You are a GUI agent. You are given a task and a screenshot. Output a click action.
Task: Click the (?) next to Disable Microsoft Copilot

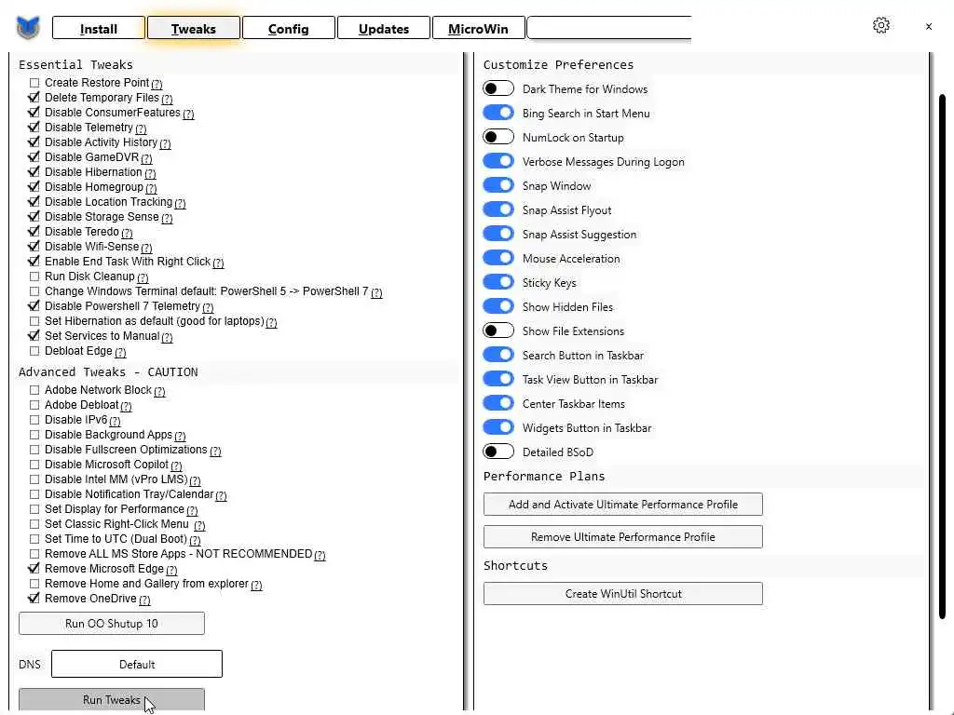(x=176, y=465)
